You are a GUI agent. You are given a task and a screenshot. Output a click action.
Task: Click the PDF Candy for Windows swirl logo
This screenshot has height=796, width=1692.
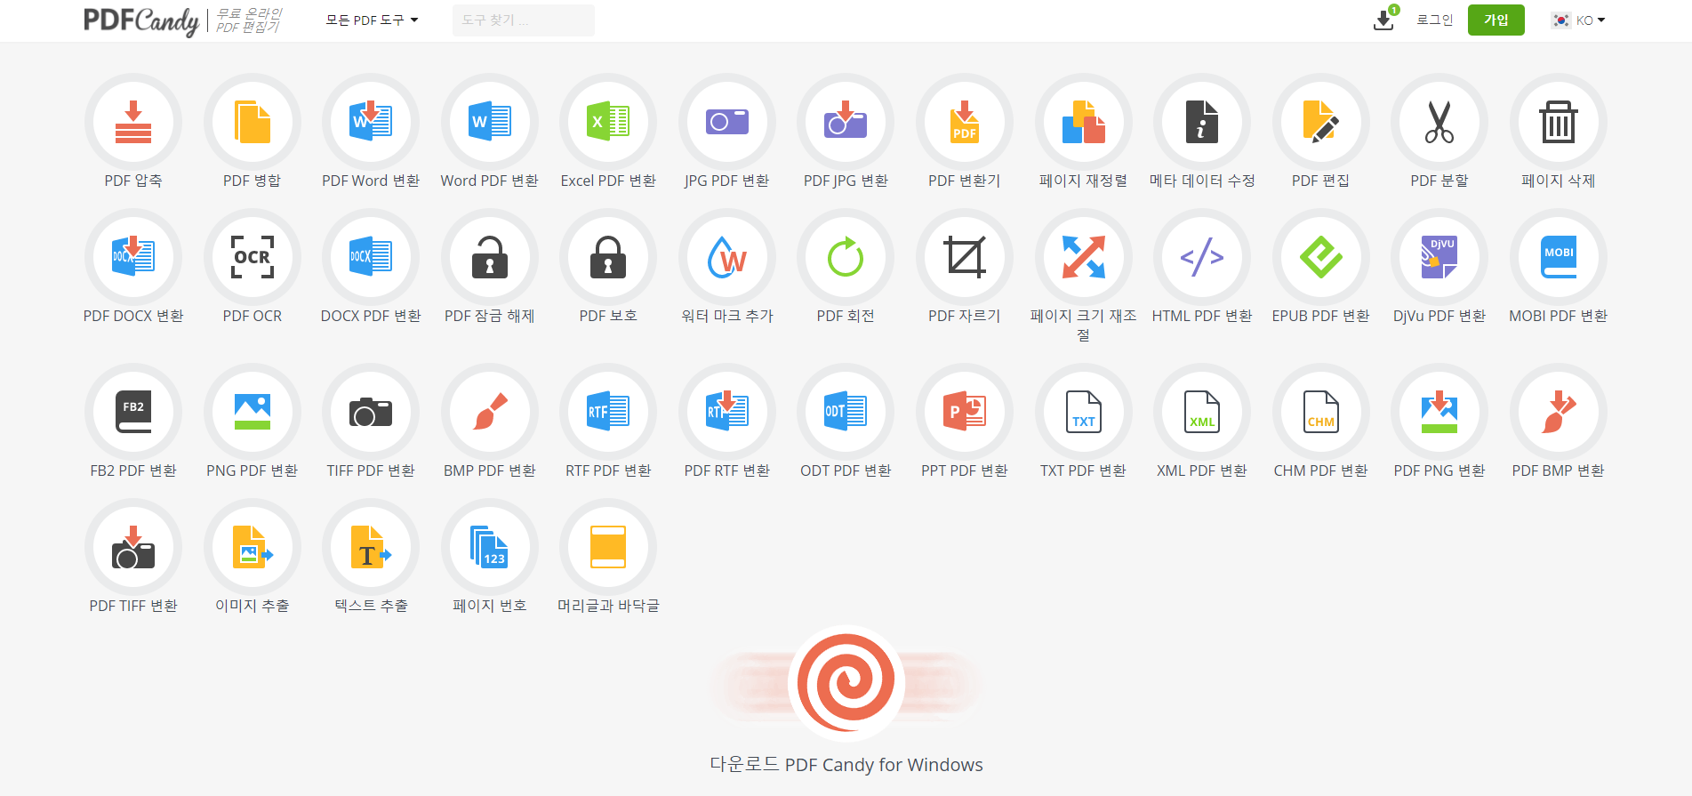(846, 683)
